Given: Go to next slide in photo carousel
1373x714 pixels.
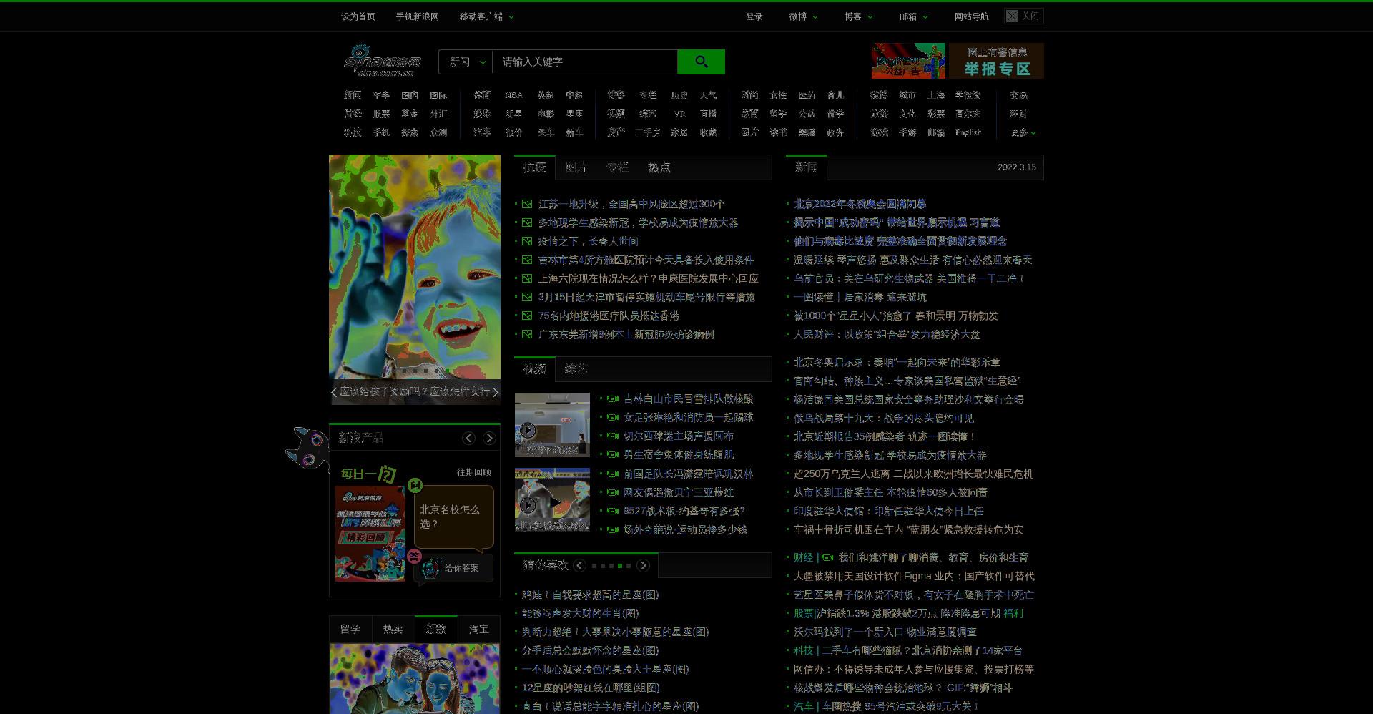Looking at the screenshot, I should tap(496, 392).
